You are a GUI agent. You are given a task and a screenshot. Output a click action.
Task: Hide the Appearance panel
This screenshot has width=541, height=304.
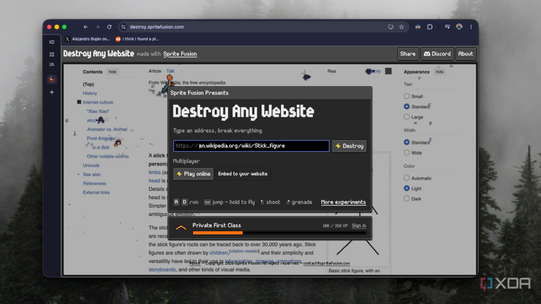pyautogui.click(x=440, y=72)
